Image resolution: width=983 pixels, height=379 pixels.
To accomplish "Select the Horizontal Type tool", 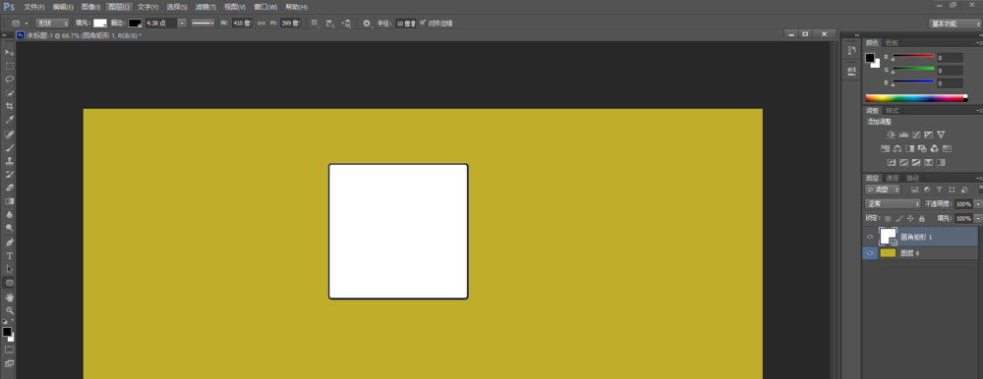I will tap(10, 255).
